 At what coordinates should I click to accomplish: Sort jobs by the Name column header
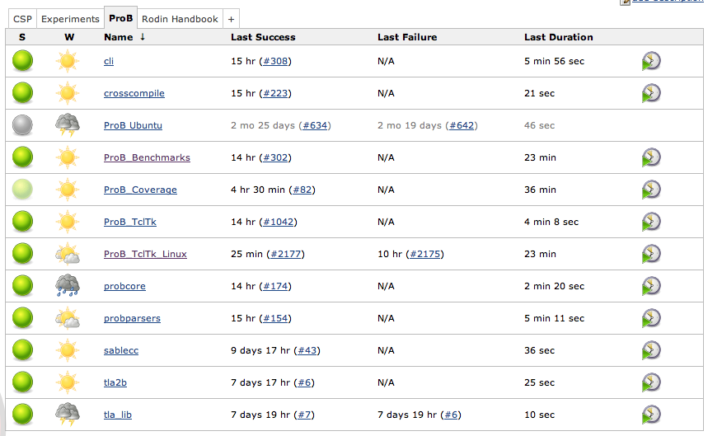point(118,37)
